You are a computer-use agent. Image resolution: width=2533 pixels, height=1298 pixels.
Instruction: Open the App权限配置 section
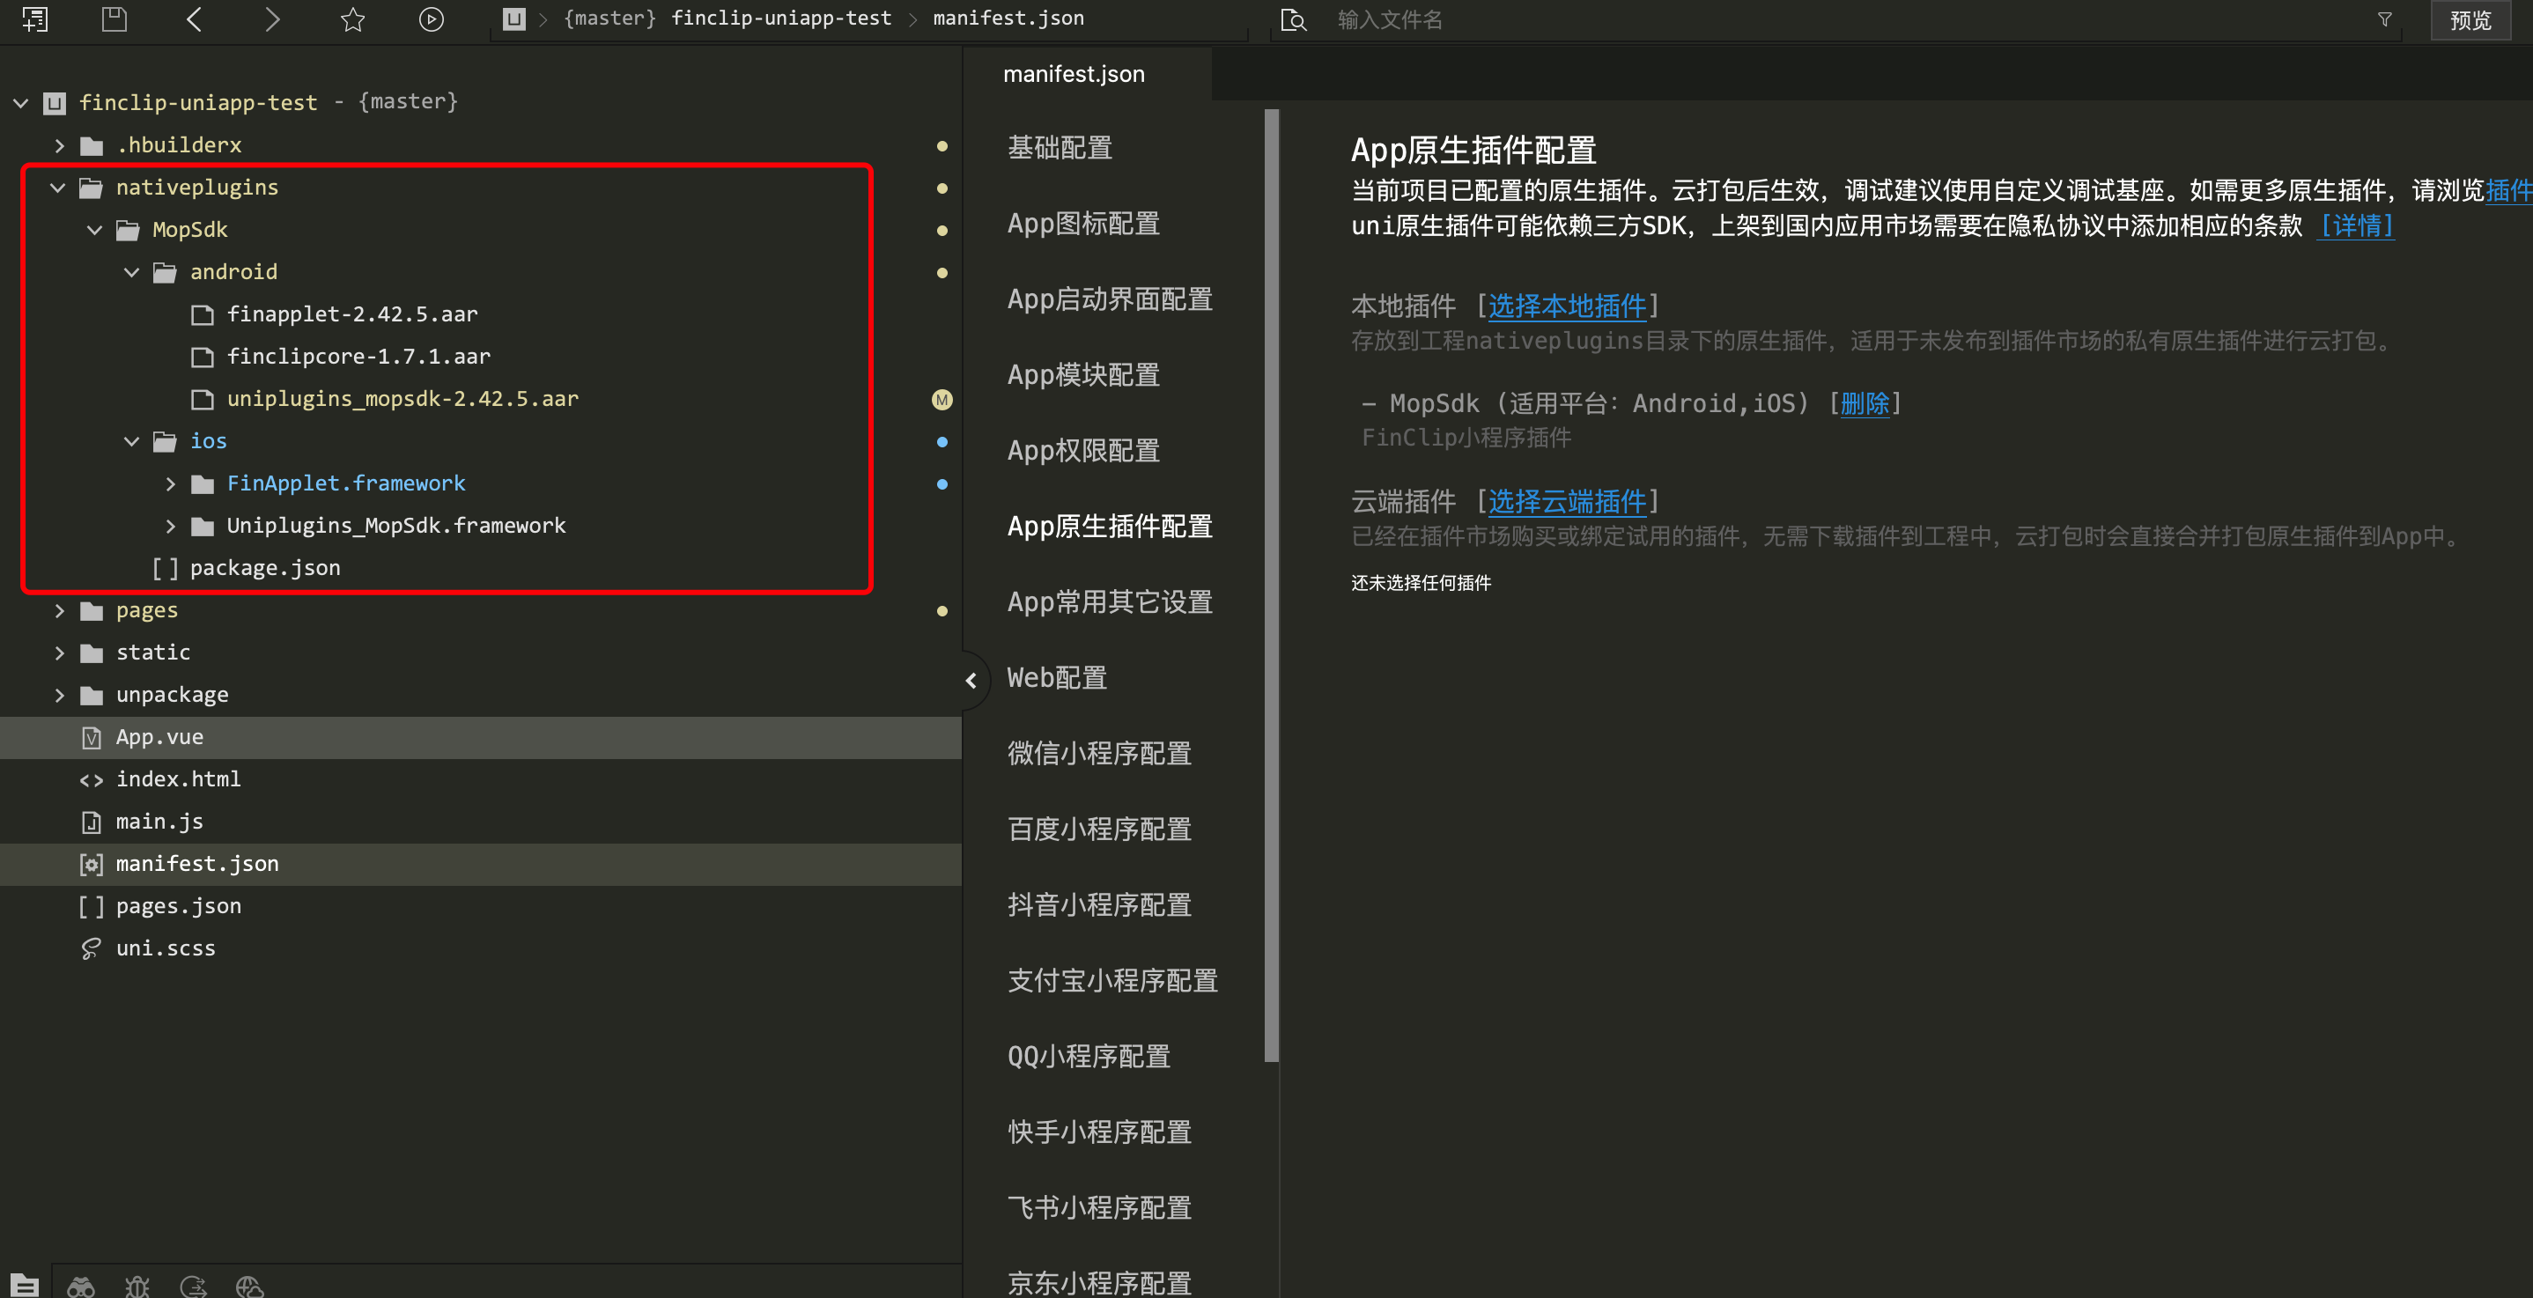(1083, 450)
